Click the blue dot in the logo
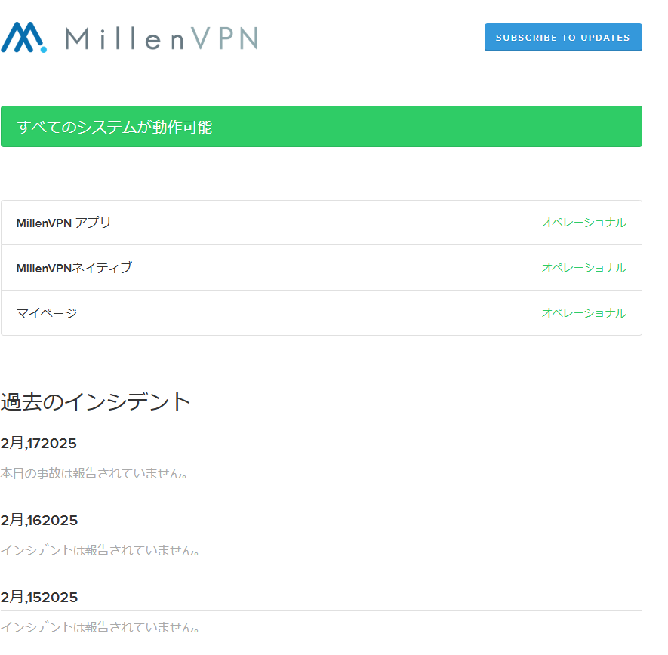 (x=43, y=49)
